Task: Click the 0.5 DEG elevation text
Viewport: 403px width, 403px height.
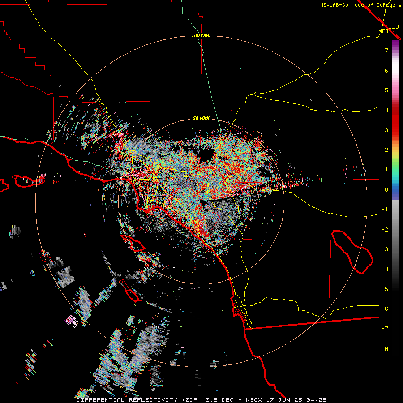Action: pos(220,400)
